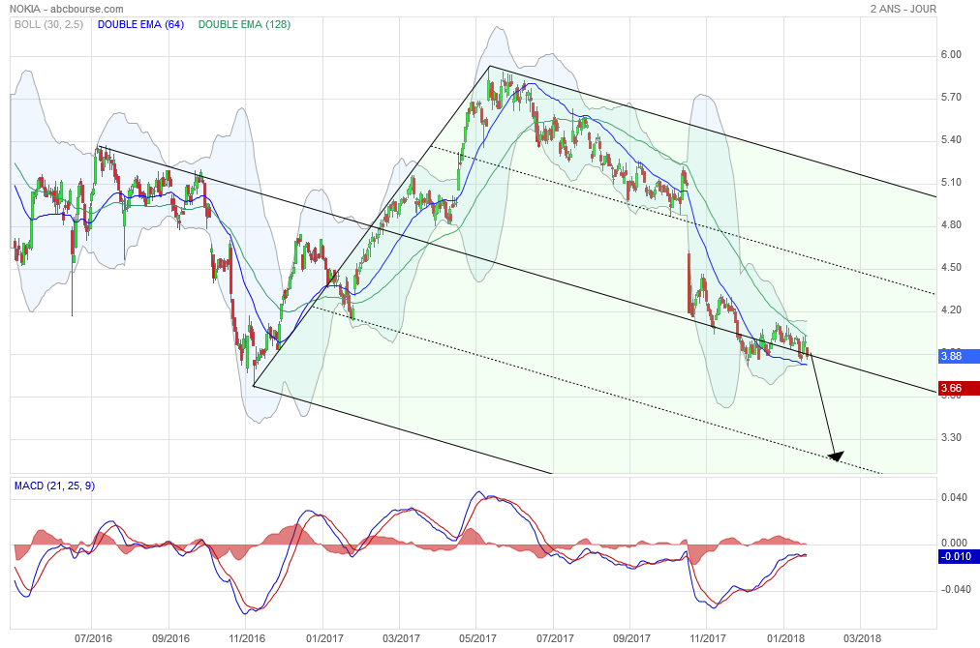Image resolution: width=980 pixels, height=648 pixels.
Task: Click the 5.40 price axis label
Action: click(x=951, y=140)
